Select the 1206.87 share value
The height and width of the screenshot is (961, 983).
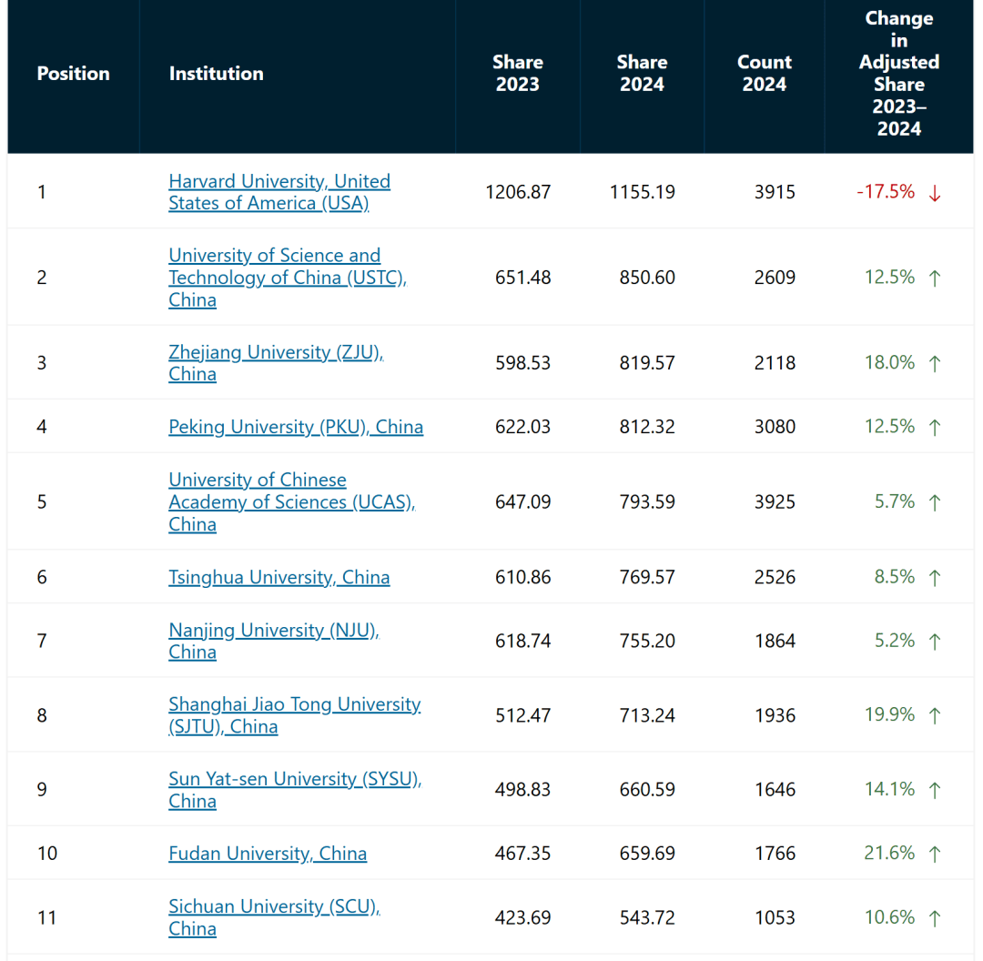(x=518, y=192)
